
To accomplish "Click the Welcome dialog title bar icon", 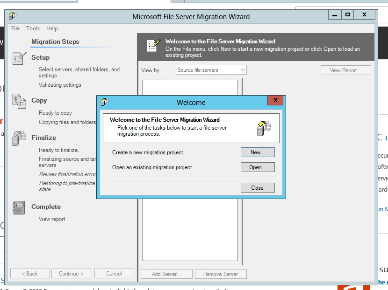I will (x=105, y=102).
